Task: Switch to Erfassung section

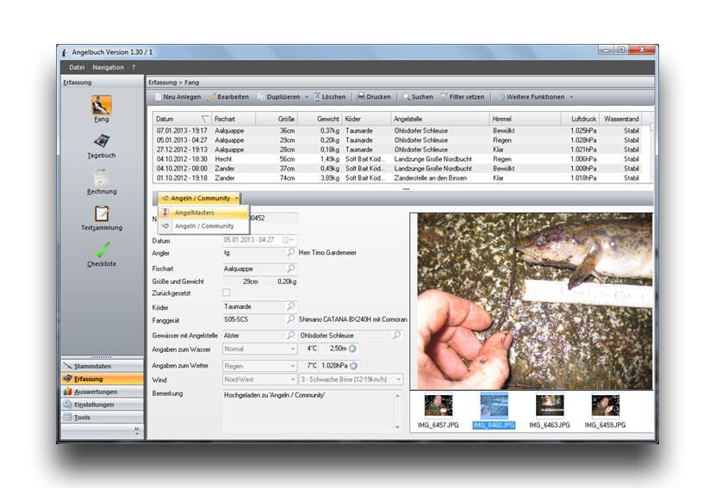Action: coord(102,379)
